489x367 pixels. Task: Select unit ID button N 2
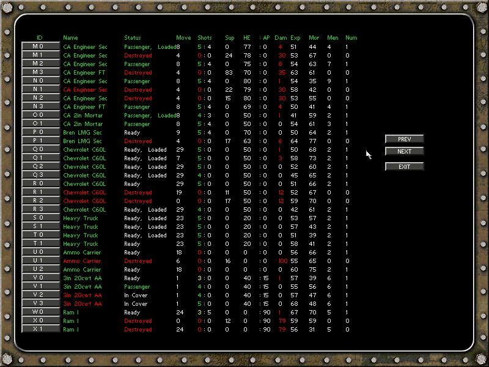coord(40,98)
